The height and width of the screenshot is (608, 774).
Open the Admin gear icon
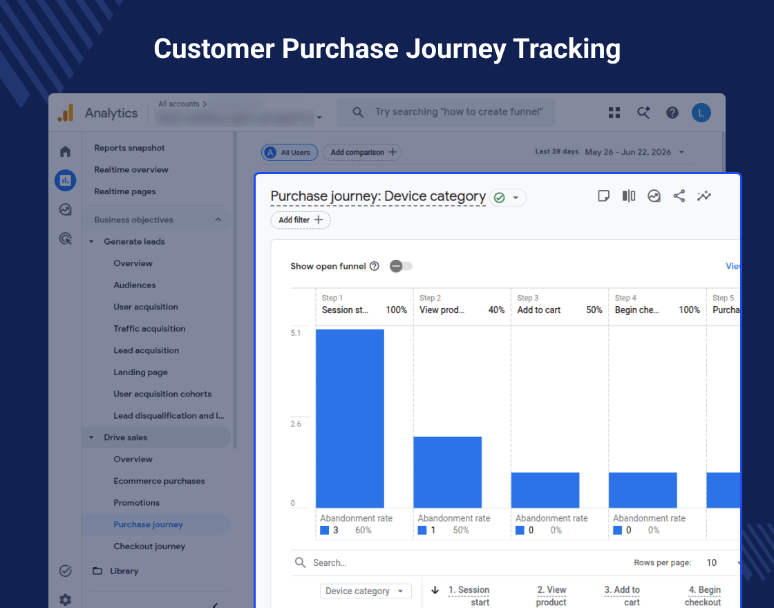65,600
